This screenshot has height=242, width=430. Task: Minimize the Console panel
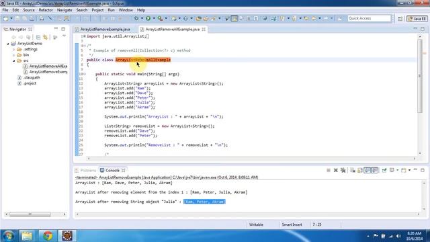pos(415,170)
